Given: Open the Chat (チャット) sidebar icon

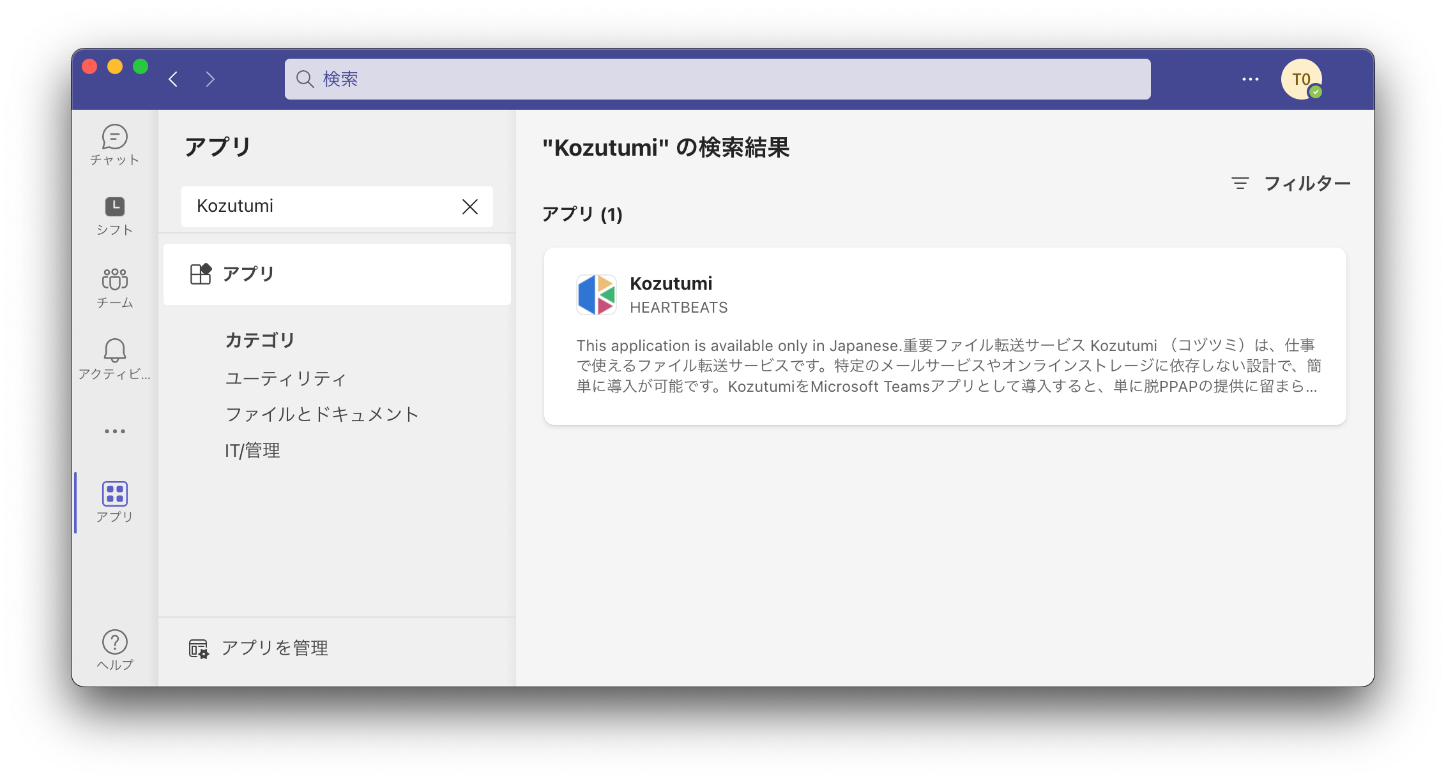Looking at the screenshot, I should (115, 145).
